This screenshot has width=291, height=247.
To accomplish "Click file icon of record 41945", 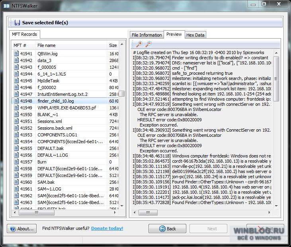I will [x=16, y=80].
